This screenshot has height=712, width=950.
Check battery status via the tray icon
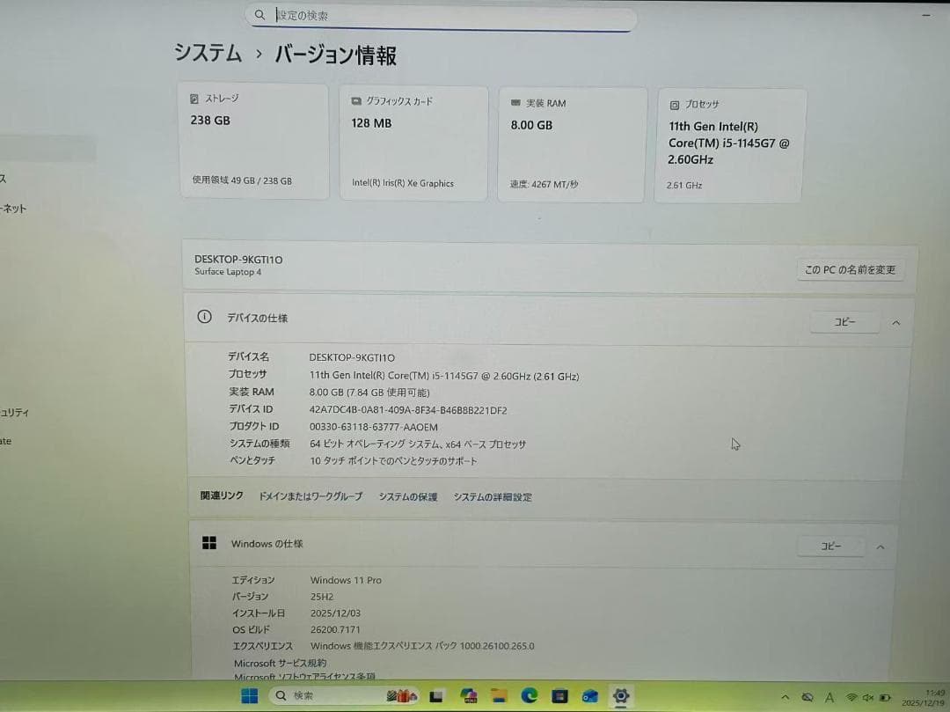click(884, 697)
